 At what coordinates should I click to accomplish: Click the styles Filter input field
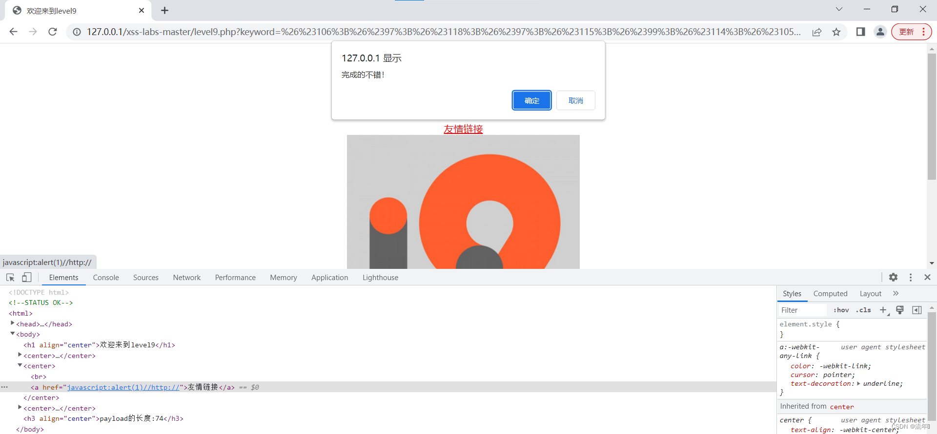point(803,310)
